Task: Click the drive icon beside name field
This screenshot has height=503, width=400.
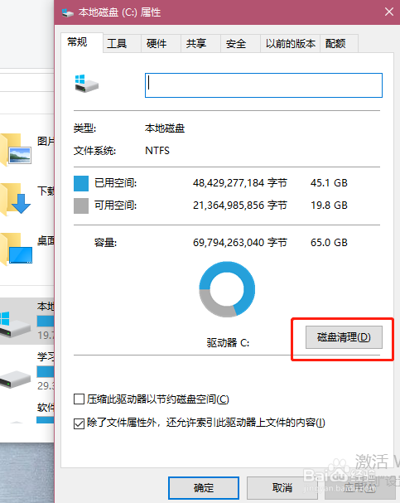Action: 86,84
